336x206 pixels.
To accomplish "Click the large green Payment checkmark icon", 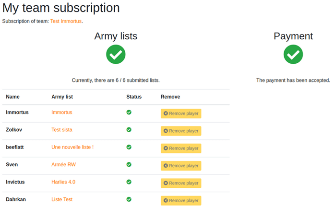I will (x=293, y=54).
